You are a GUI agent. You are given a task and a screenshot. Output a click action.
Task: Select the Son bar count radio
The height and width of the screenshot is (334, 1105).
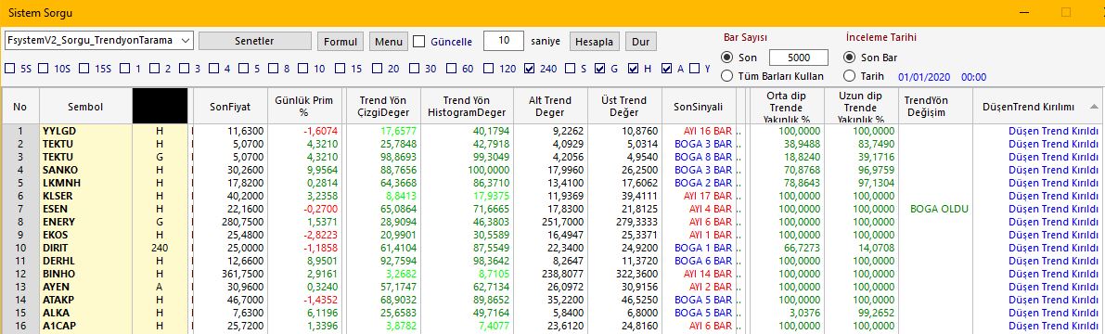pos(727,58)
